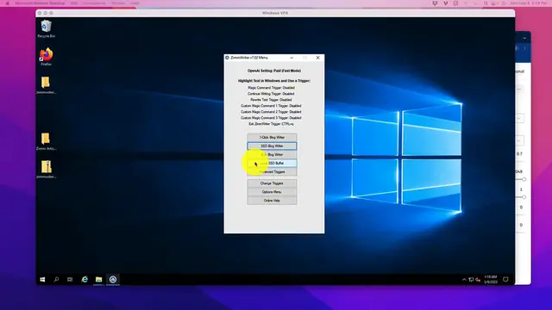Click the Windows VPS window title bar

275,13
